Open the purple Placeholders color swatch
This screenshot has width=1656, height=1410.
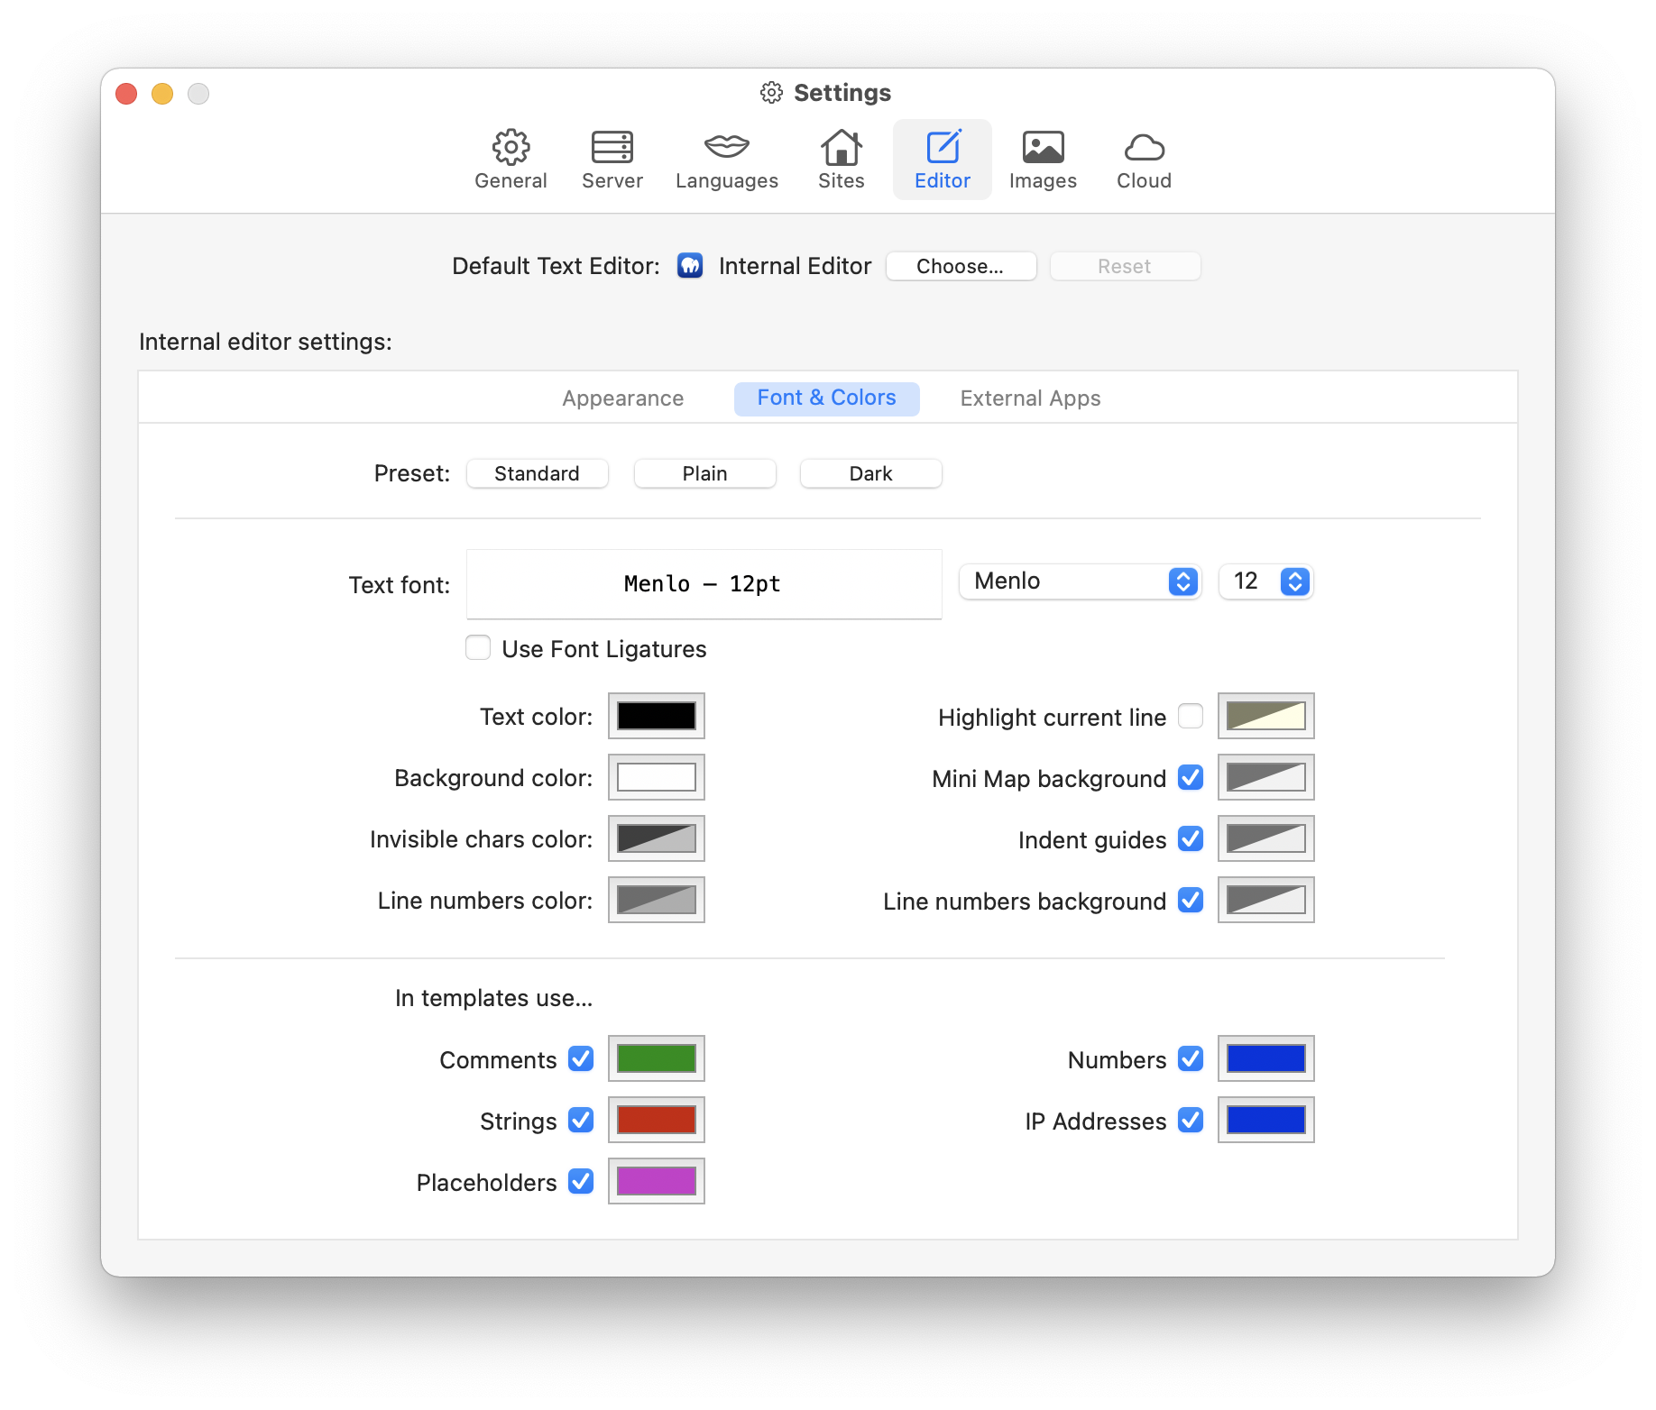pos(657,1181)
